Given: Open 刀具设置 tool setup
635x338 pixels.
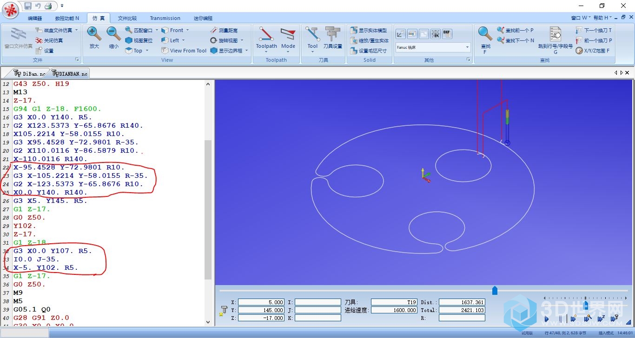Looking at the screenshot, I should point(333,38).
